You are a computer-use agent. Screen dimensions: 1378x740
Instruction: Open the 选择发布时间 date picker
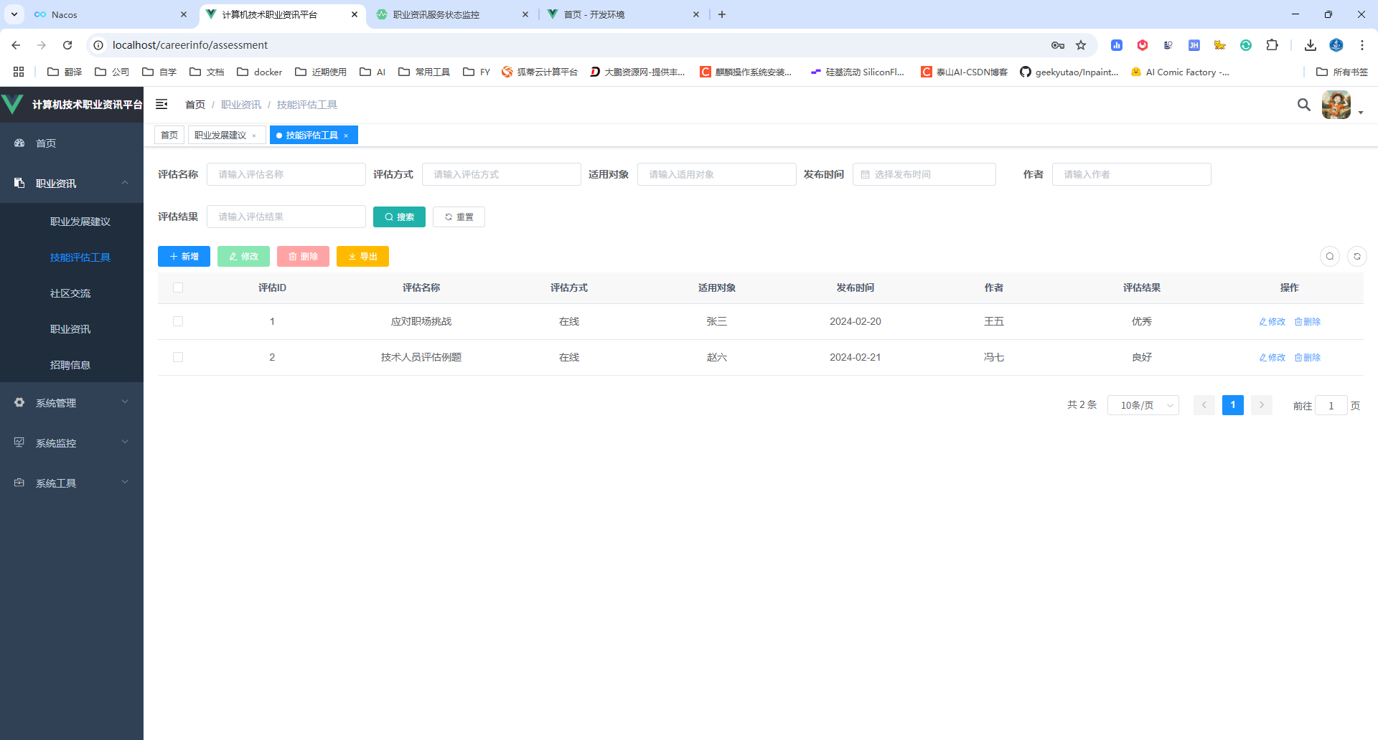[924, 174]
